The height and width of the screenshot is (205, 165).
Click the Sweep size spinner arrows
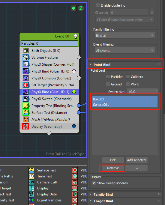[156, 91]
